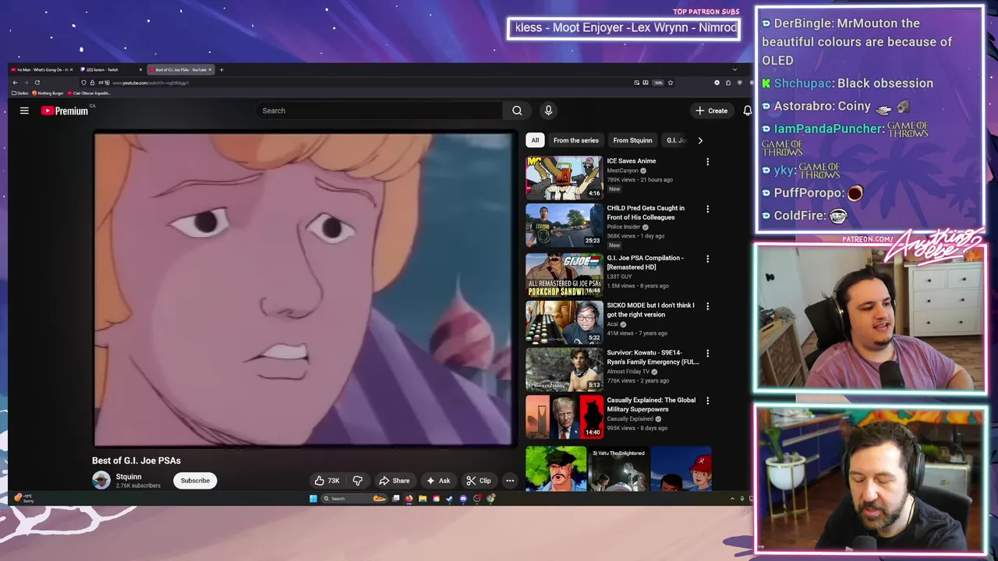
Task: Open the Survivor Kowatu video thumbnail
Action: pos(564,369)
